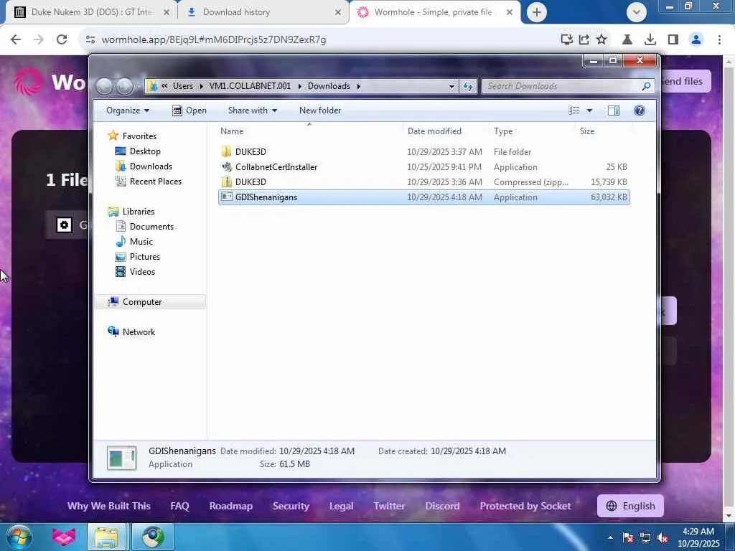735x551 pixels.
Task: Select CollabnetCertInstaller application file
Action: (x=423, y=166)
